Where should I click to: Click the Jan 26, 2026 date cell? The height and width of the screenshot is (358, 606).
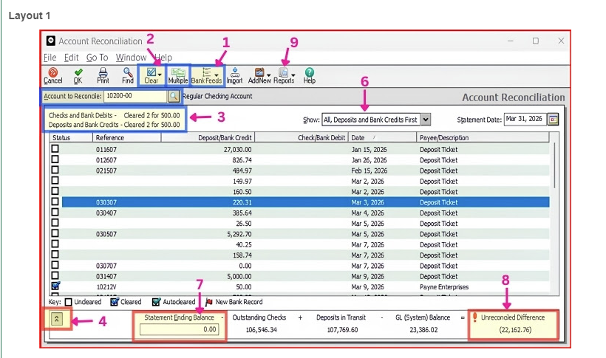pyautogui.click(x=369, y=160)
